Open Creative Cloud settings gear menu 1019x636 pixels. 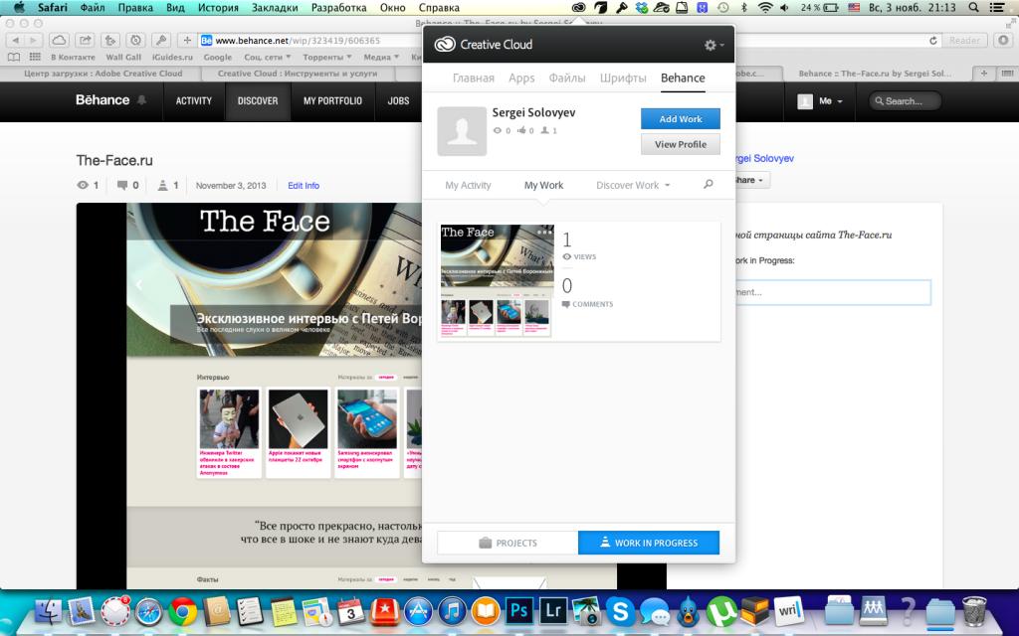(713, 45)
